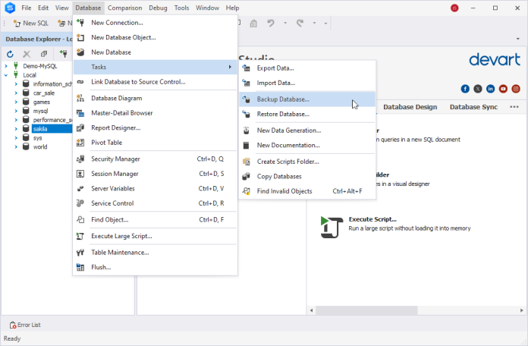Click the Error List panel icon

12,325
